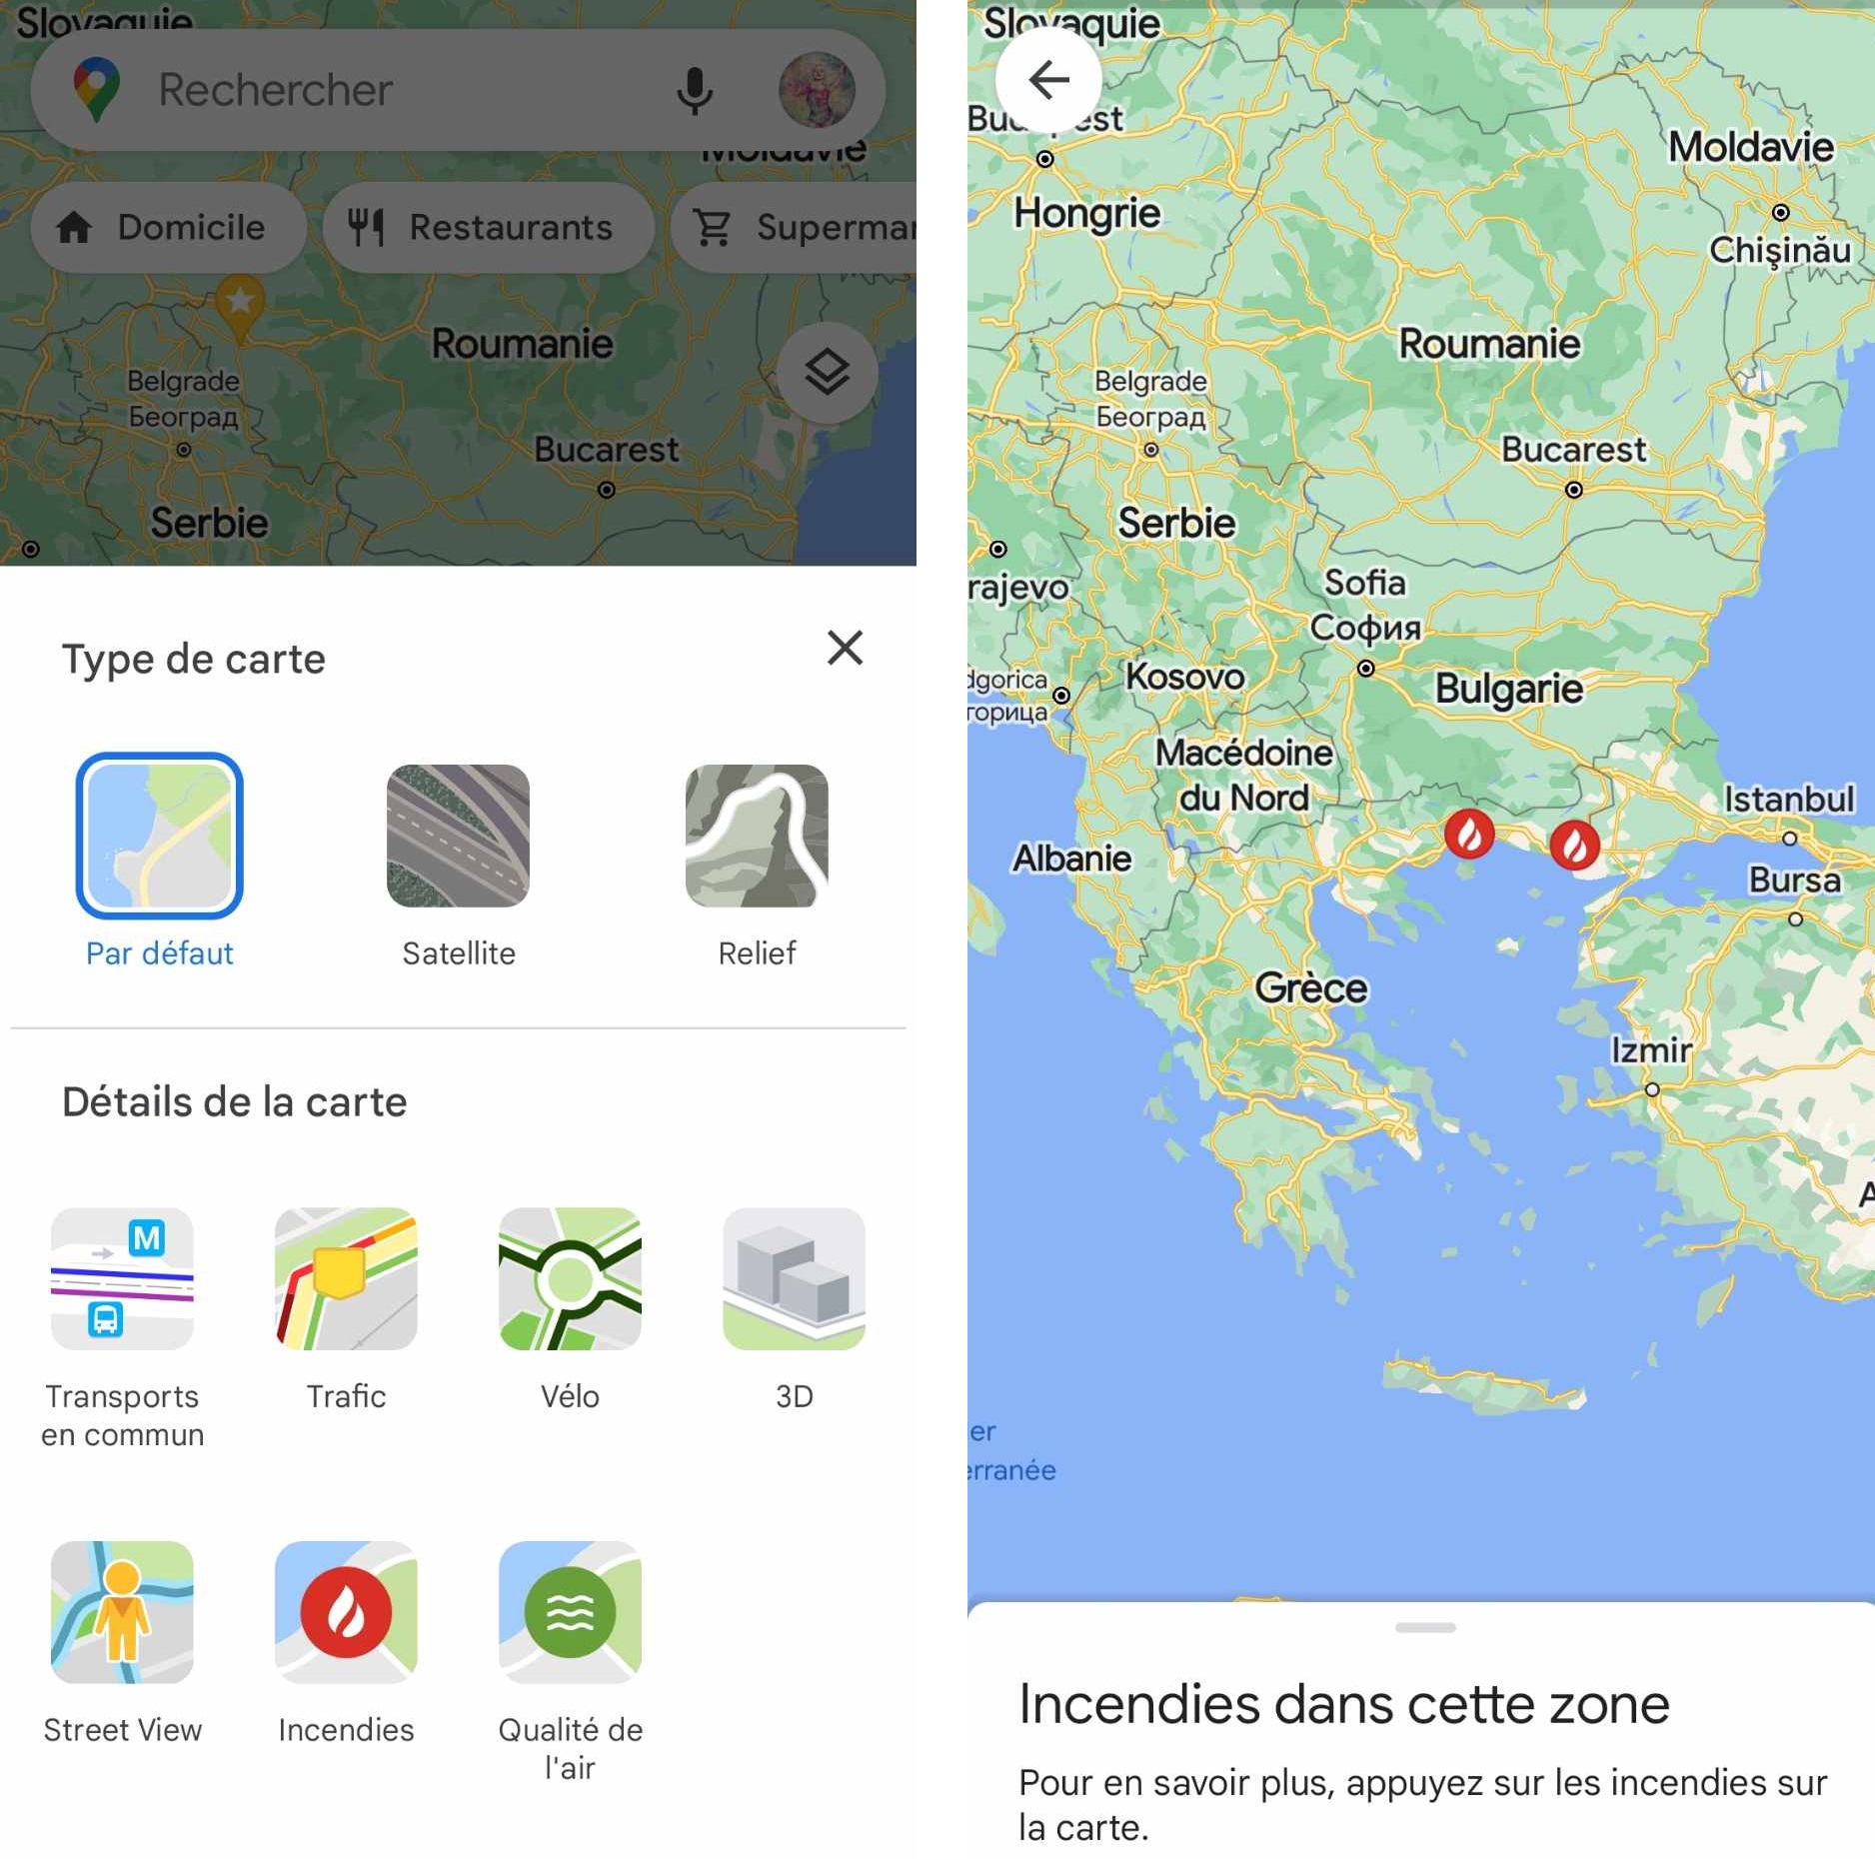Tap the Restaurants category chip
The height and width of the screenshot is (1859, 1875).
[488, 227]
